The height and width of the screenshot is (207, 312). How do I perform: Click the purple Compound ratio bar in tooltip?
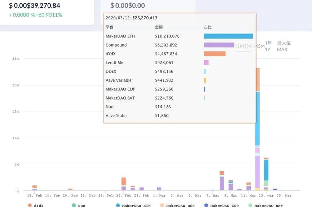[219, 45]
